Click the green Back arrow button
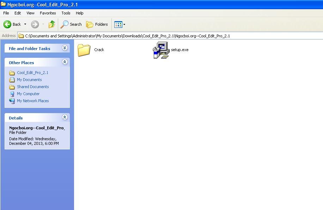323x210 pixels. pyautogui.click(x=7, y=24)
